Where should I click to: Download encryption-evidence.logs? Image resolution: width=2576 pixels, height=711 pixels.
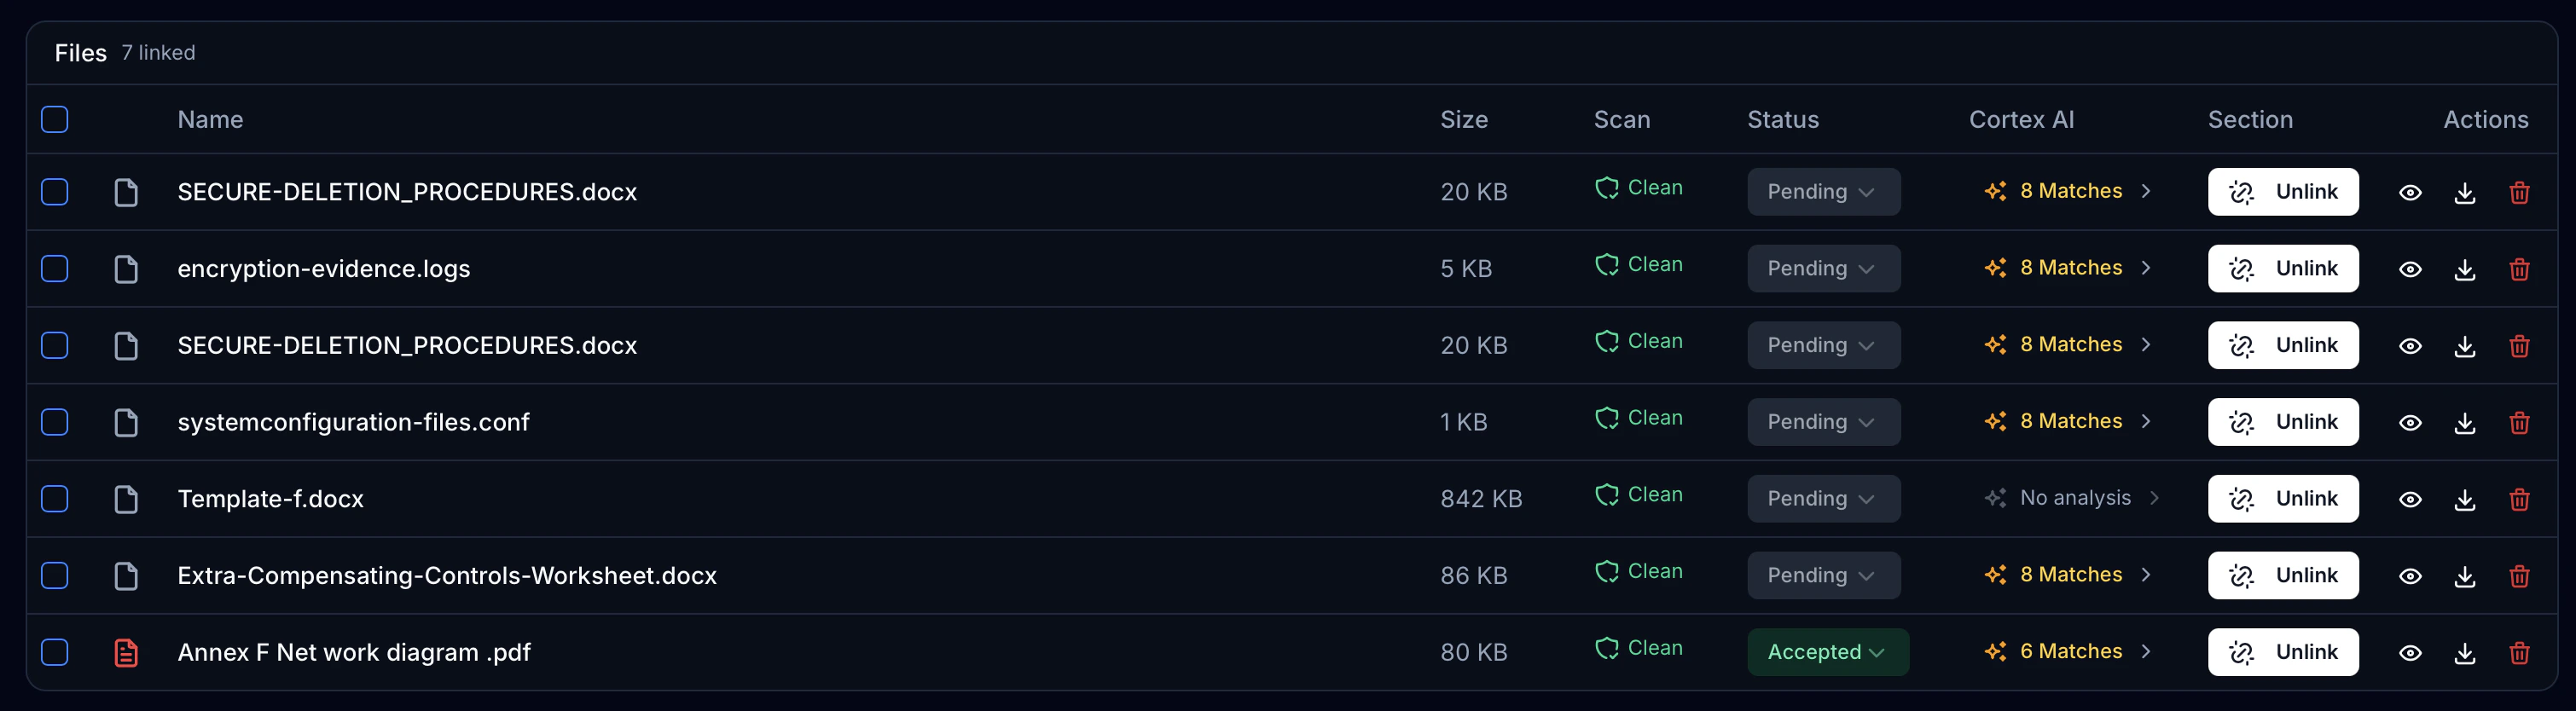click(x=2464, y=268)
